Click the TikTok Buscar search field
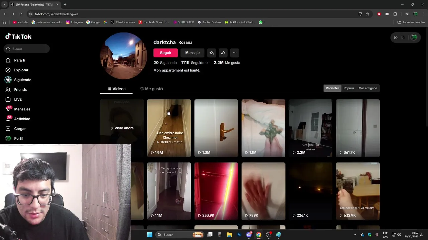 (x=27, y=49)
